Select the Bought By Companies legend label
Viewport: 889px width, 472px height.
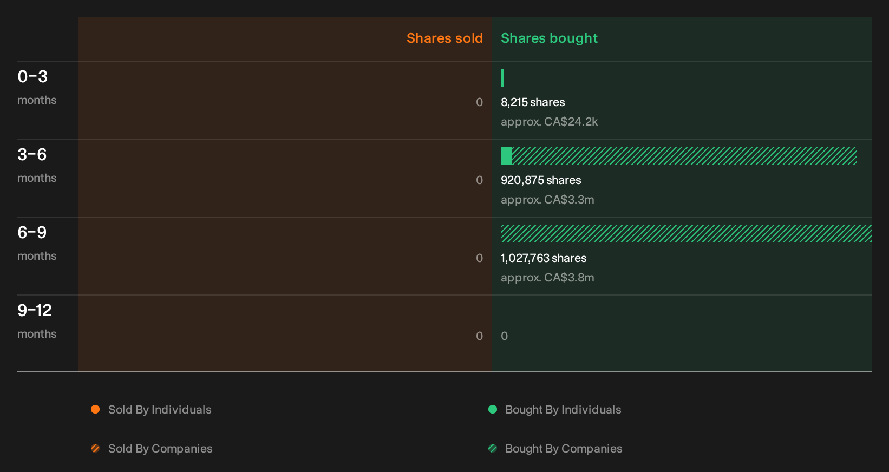(x=564, y=449)
